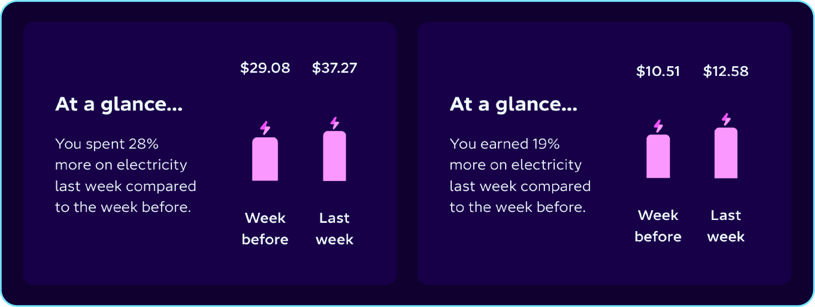Image resolution: width=815 pixels, height=307 pixels.
Task: Click the "You earned 19% more" summary text
Action: [520, 175]
